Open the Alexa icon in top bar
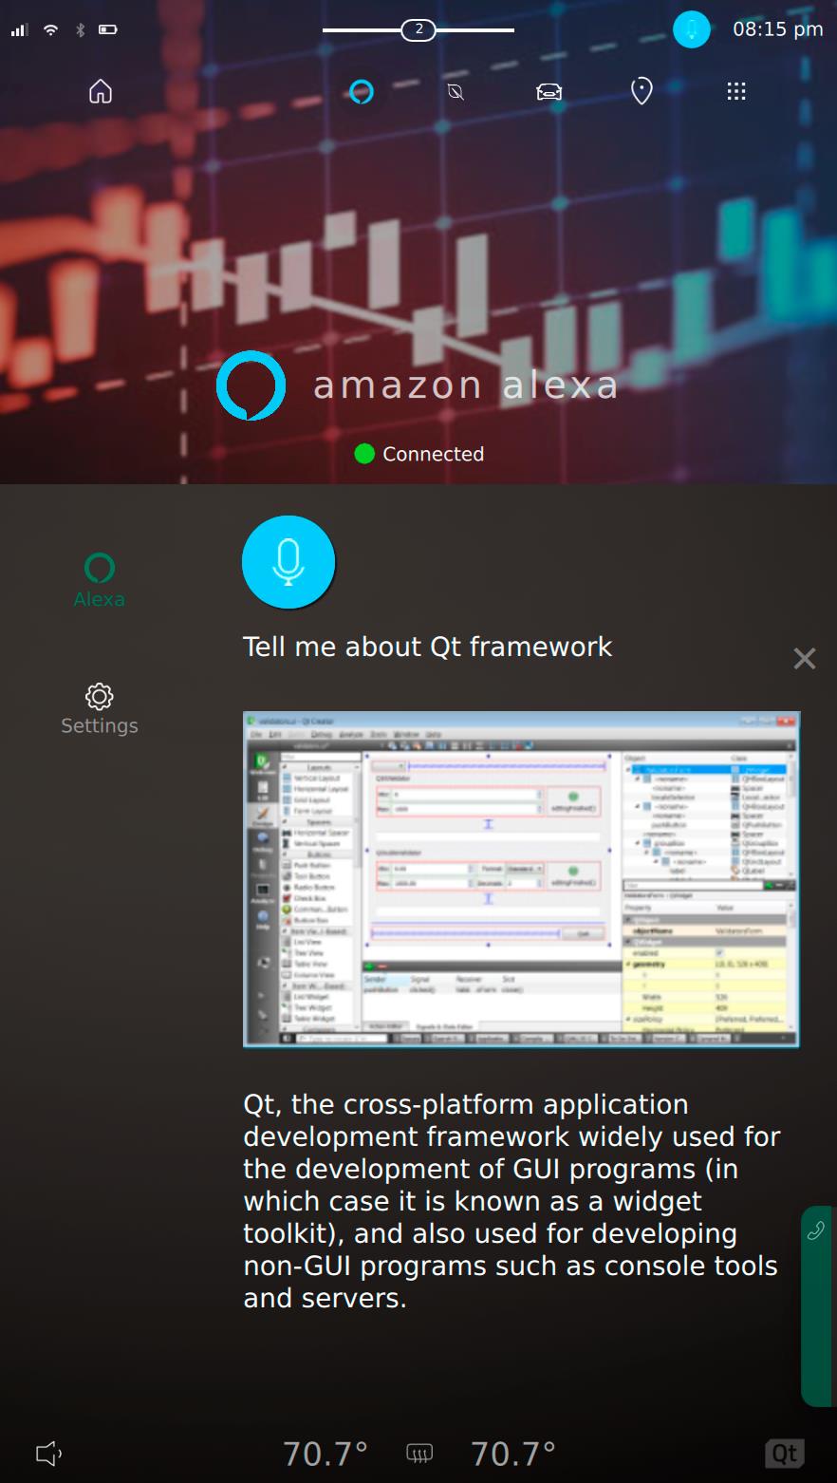This screenshot has height=1483, width=837. point(362,91)
